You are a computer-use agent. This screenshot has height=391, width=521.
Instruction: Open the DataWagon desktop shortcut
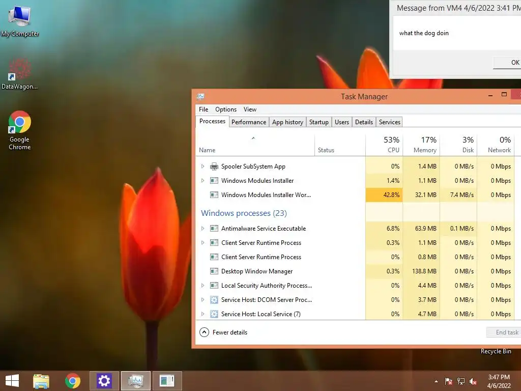pyautogui.click(x=20, y=74)
